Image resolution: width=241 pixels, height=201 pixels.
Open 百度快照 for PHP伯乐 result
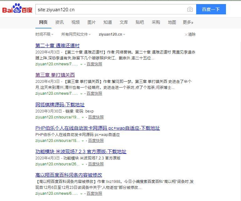click(96, 141)
